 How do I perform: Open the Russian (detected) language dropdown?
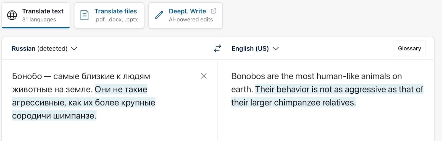point(40,48)
